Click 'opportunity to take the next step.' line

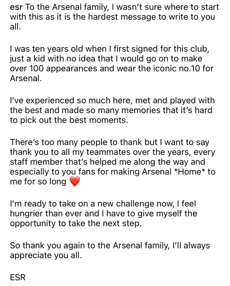click(76, 224)
